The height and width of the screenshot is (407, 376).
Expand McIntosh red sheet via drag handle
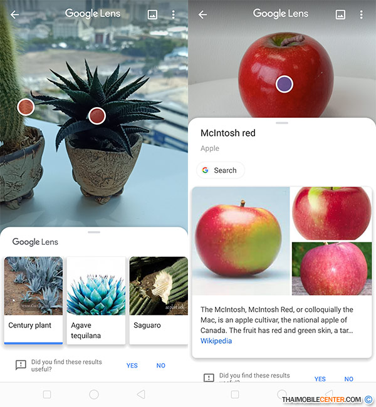(282, 123)
